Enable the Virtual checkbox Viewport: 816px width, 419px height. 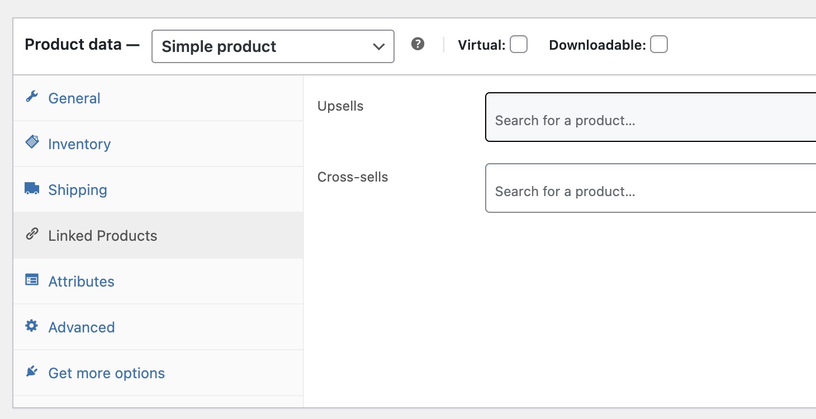pyautogui.click(x=519, y=45)
